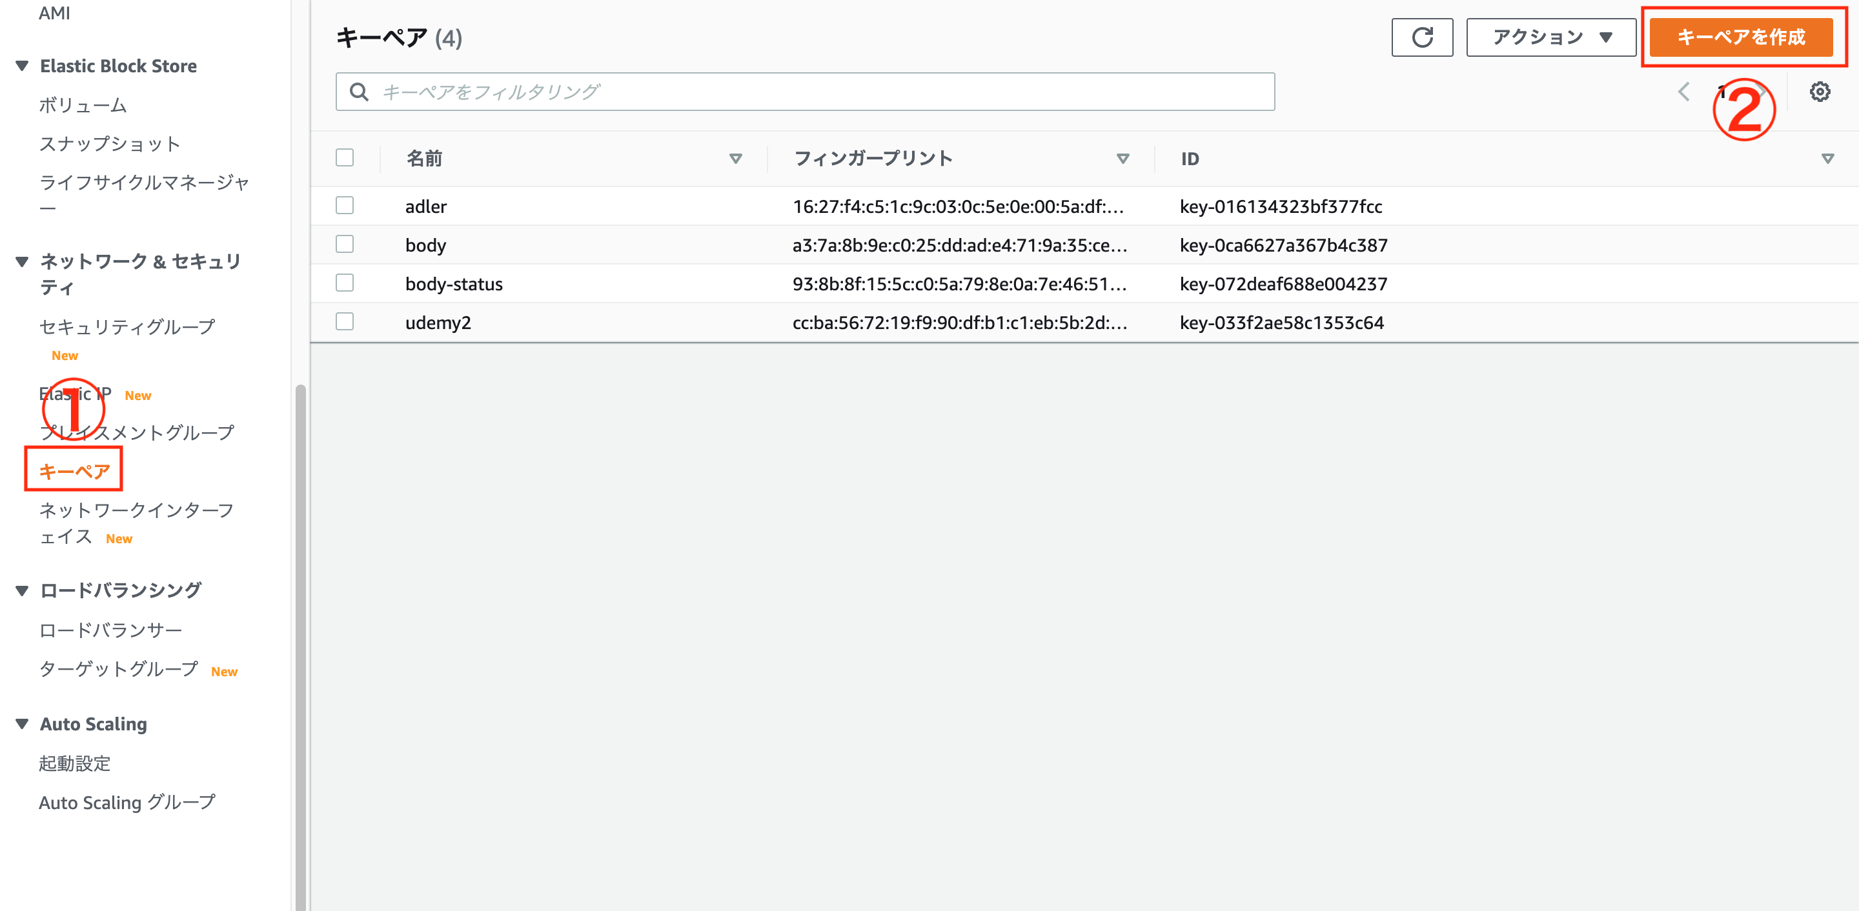Check the body-status key pair row
This screenshot has height=911, width=1859.
[344, 283]
